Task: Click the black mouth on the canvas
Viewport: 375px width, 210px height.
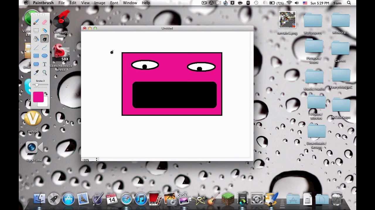Action: click(175, 95)
